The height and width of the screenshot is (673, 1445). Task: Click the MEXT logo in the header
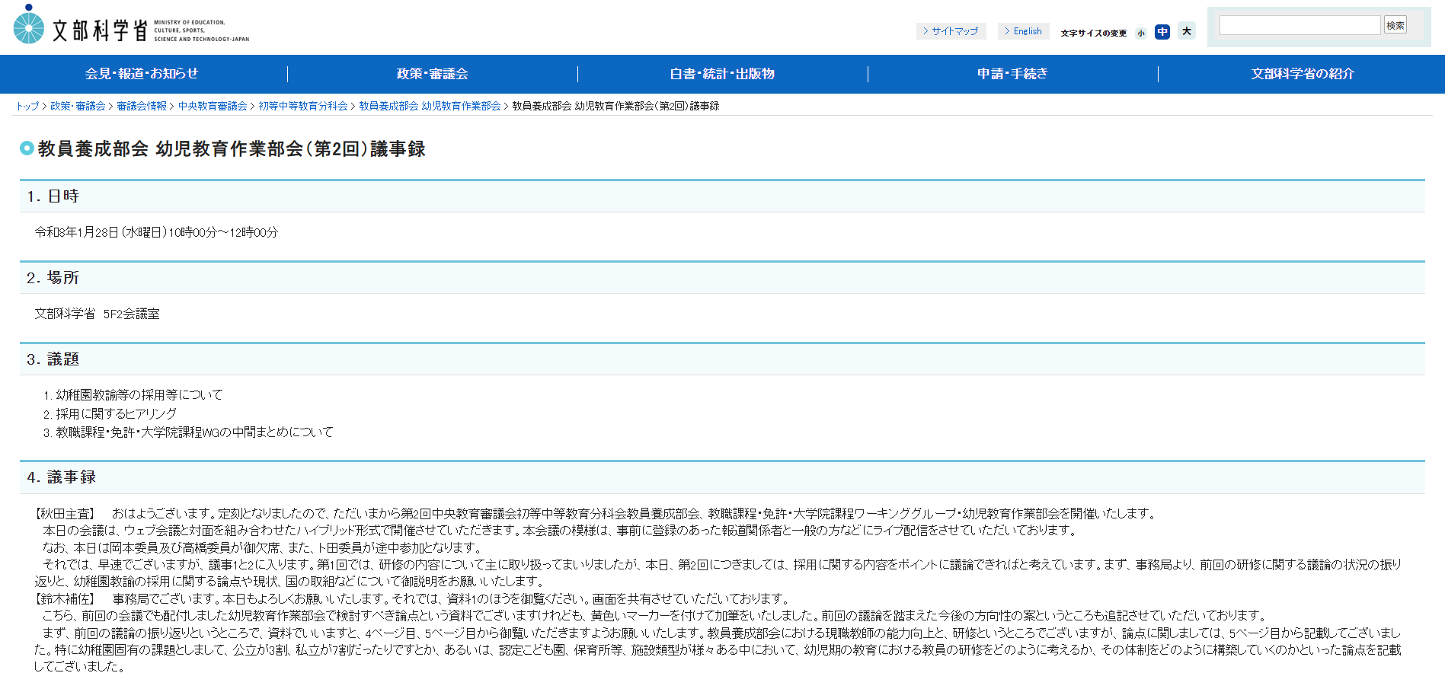point(131,27)
